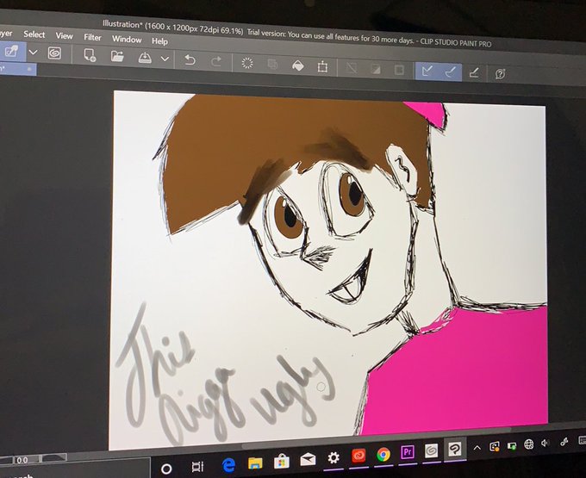Click the highlighted blue tool icon at left
This screenshot has width=586, height=478.
[11, 51]
